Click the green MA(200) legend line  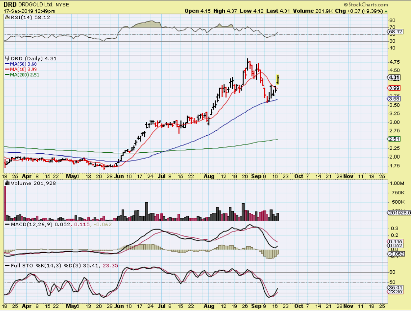click(x=7, y=75)
